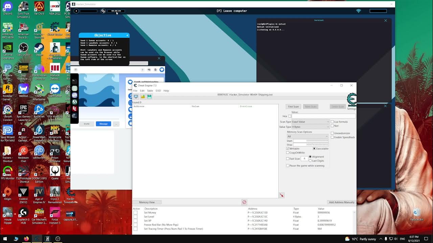Select the Alignment radio button
The height and width of the screenshot is (243, 433).
(x=310, y=157)
